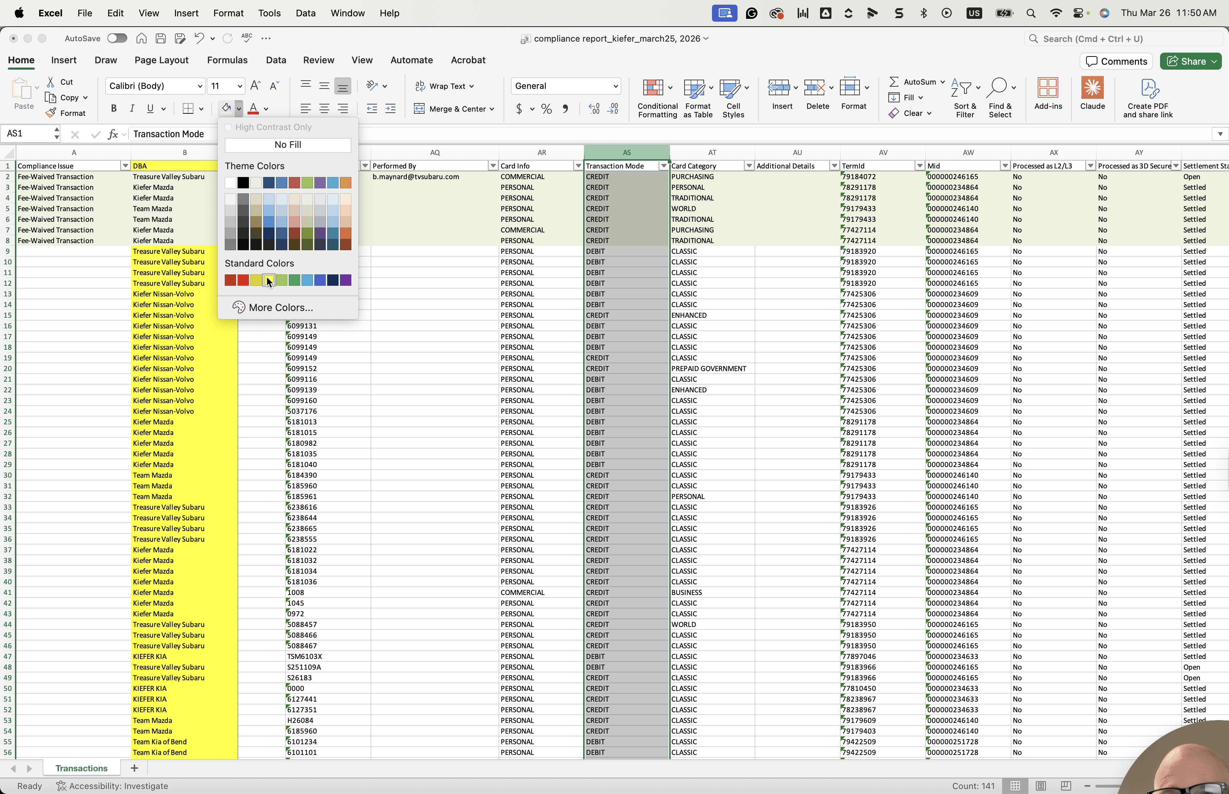This screenshot has width=1229, height=794.
Task: Open the Transaction Mode column filter arrow
Action: click(x=663, y=166)
